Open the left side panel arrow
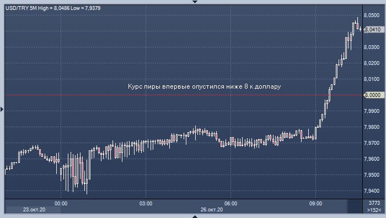The height and width of the screenshot is (218, 386). [2, 109]
